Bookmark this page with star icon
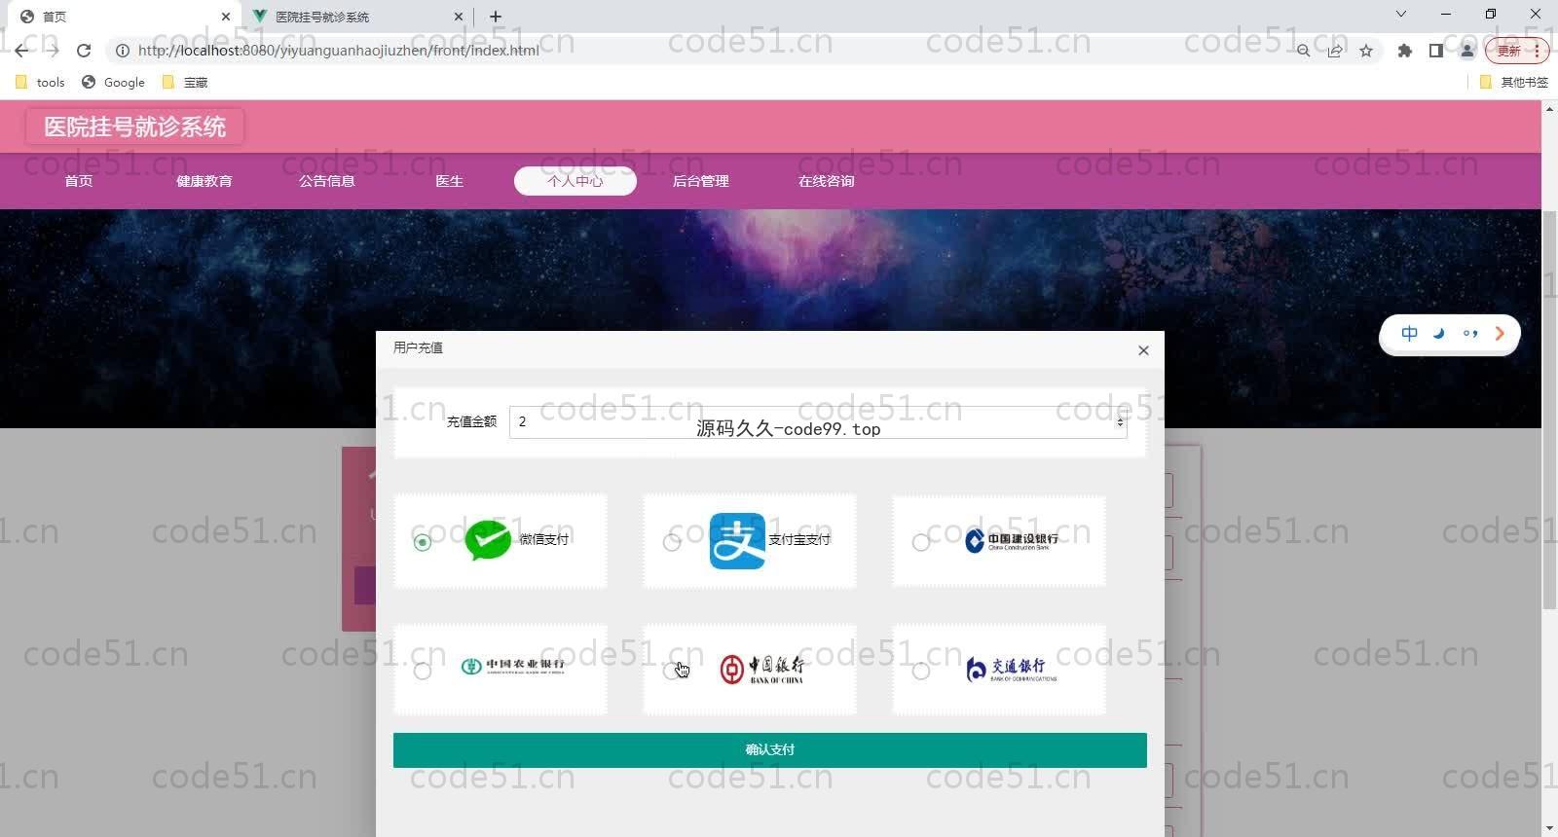Viewport: 1558px width, 837px height. point(1366,51)
